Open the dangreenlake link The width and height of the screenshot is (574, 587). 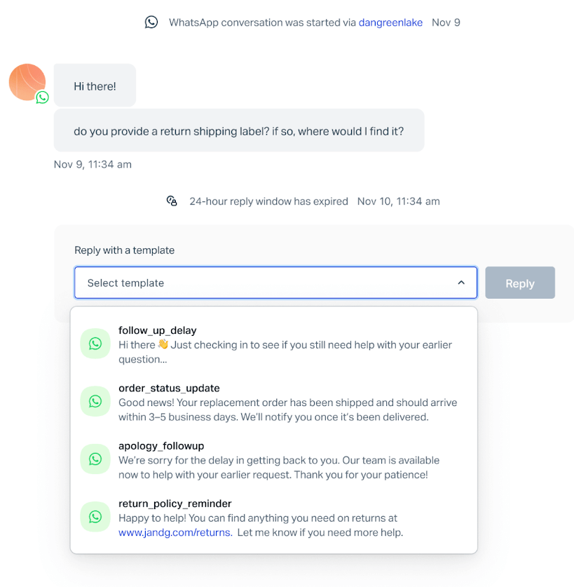tap(390, 22)
